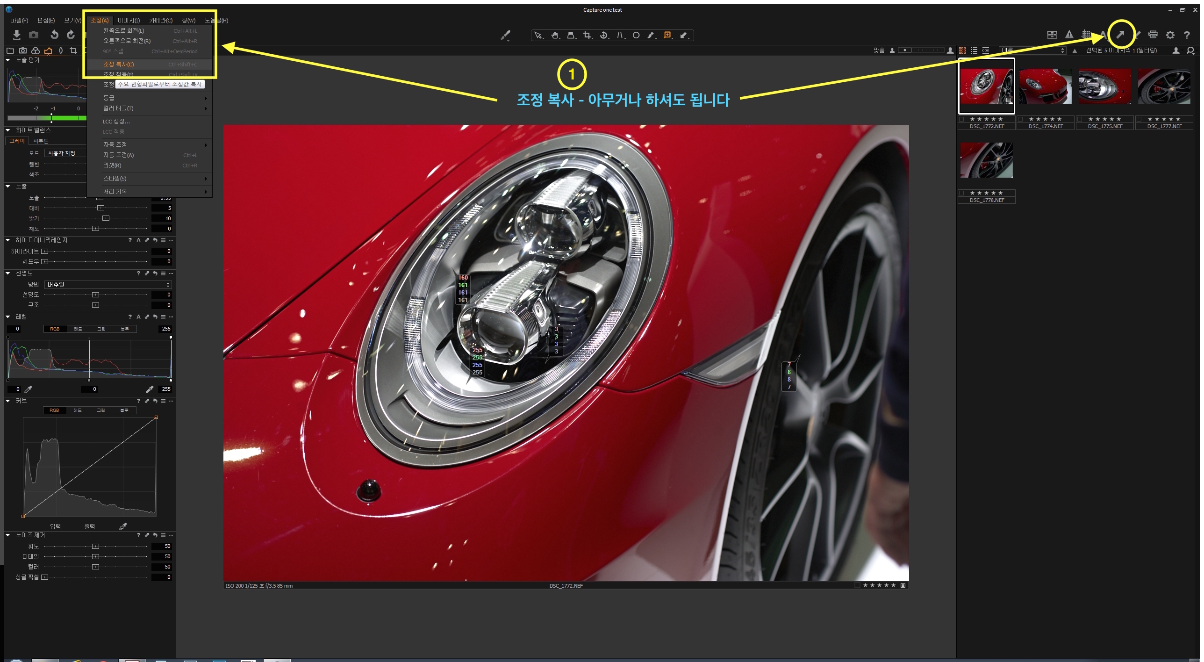The height and width of the screenshot is (662, 1204).
Task: Open the preferences gear icon
Action: tap(1170, 35)
